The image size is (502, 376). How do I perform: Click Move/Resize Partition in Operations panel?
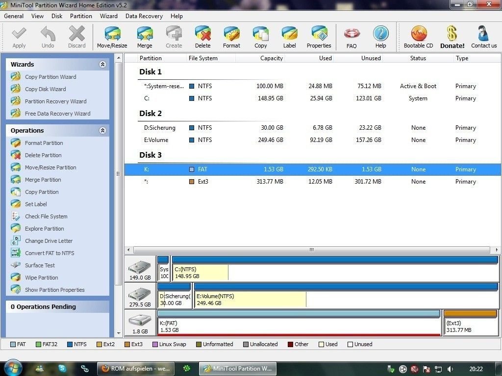coord(50,167)
